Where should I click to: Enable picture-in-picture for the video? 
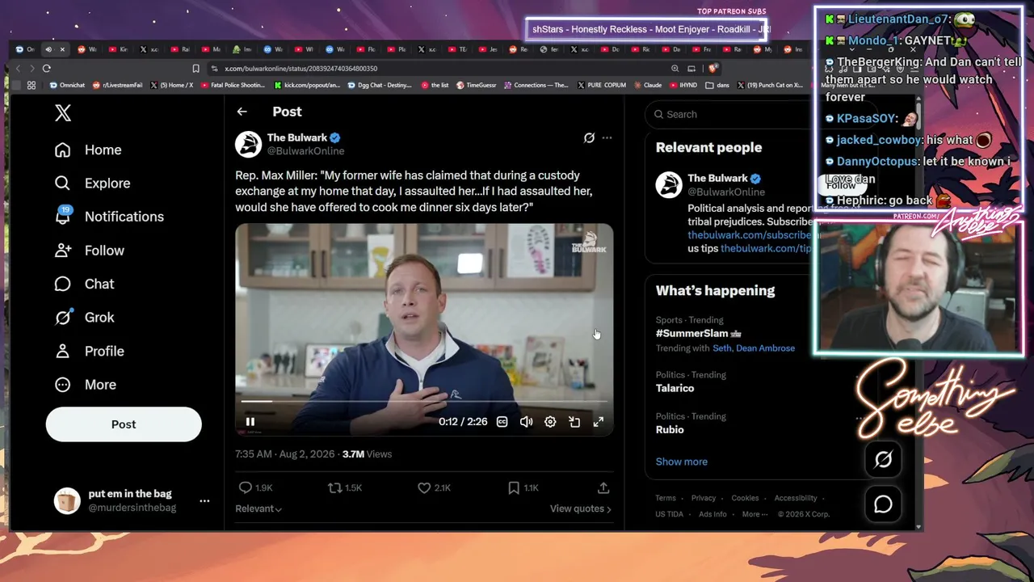pos(574,422)
